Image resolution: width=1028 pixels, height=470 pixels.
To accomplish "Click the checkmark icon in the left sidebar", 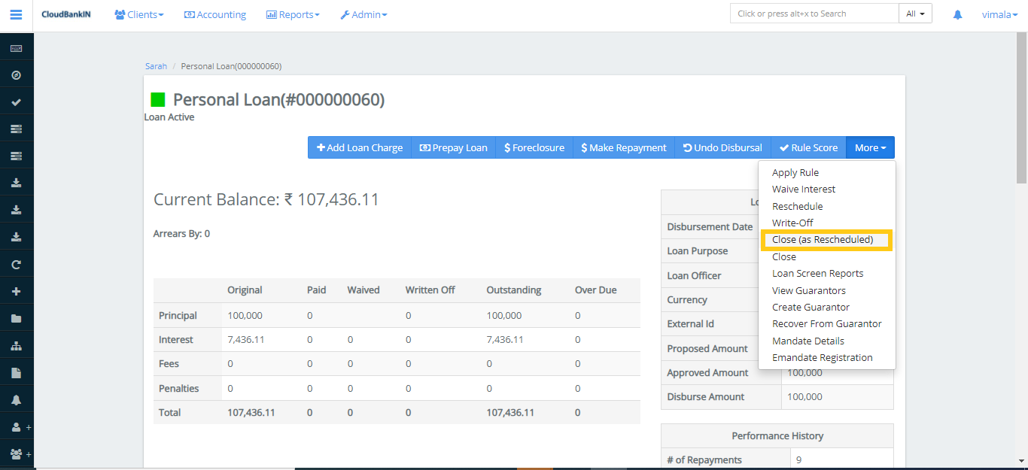I will coord(16,102).
